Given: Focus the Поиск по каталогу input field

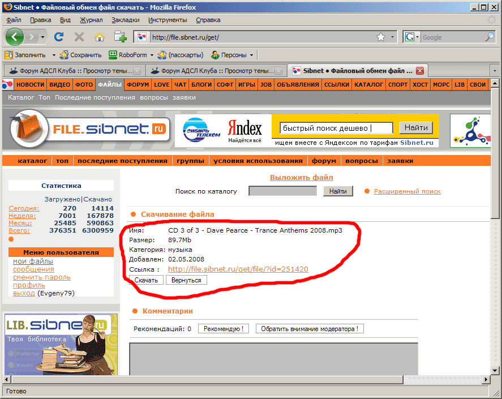Looking at the screenshot, I should point(283,191).
